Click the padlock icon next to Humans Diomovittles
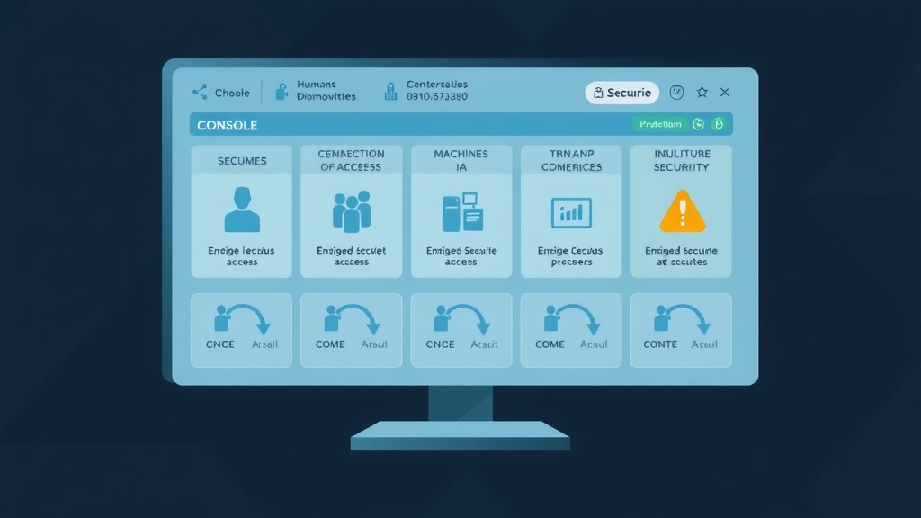This screenshot has width=921, height=518. pos(282,92)
